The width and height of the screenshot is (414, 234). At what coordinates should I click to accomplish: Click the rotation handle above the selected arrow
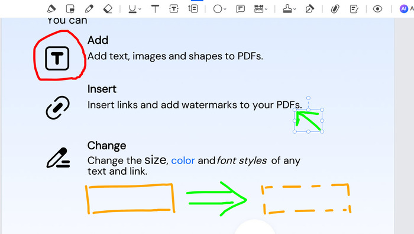click(x=308, y=98)
